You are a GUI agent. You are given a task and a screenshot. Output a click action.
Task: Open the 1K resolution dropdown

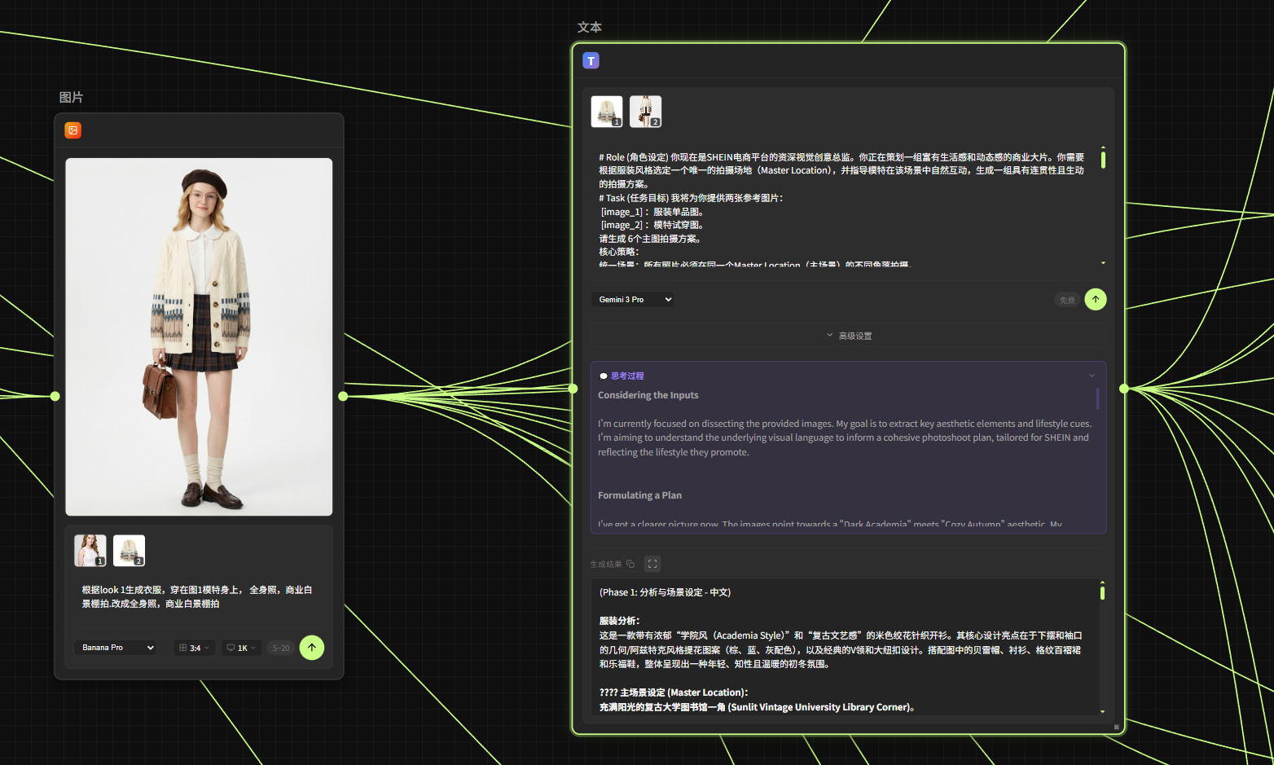241,648
